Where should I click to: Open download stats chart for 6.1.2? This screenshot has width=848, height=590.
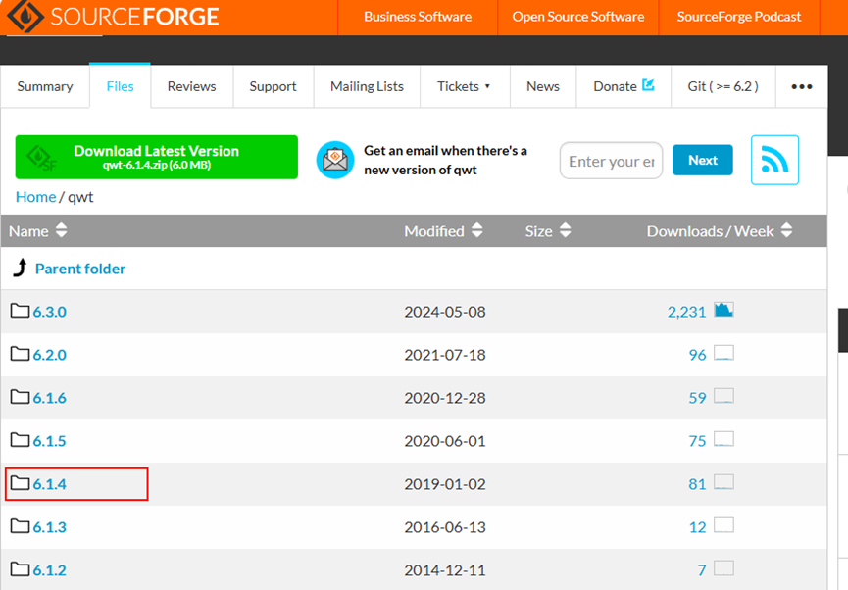click(x=723, y=568)
